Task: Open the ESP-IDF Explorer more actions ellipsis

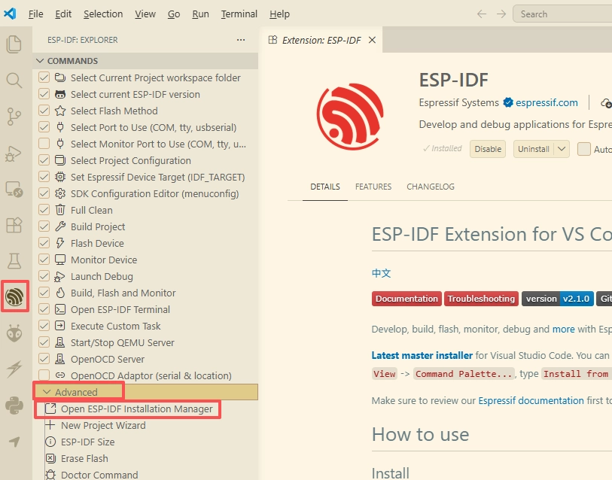Action: [x=241, y=40]
